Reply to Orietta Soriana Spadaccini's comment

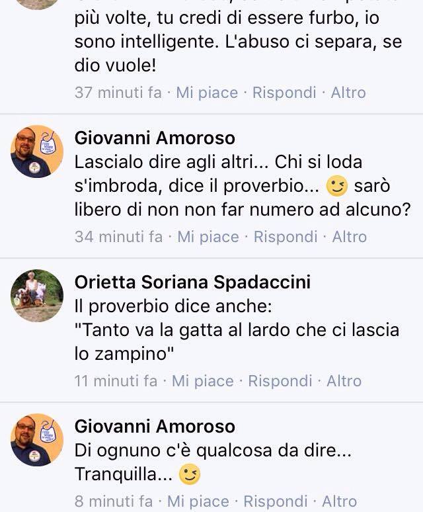280,381
